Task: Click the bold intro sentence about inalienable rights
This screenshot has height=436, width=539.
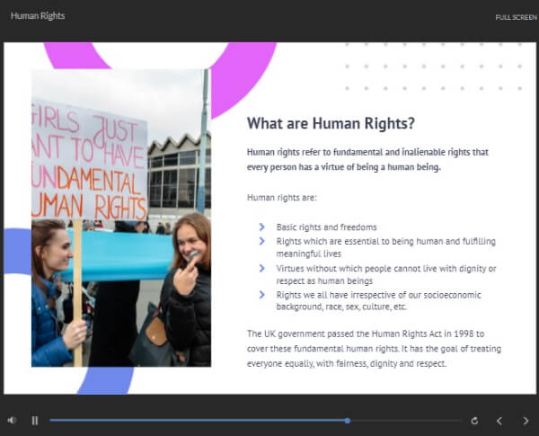Action: [367, 160]
